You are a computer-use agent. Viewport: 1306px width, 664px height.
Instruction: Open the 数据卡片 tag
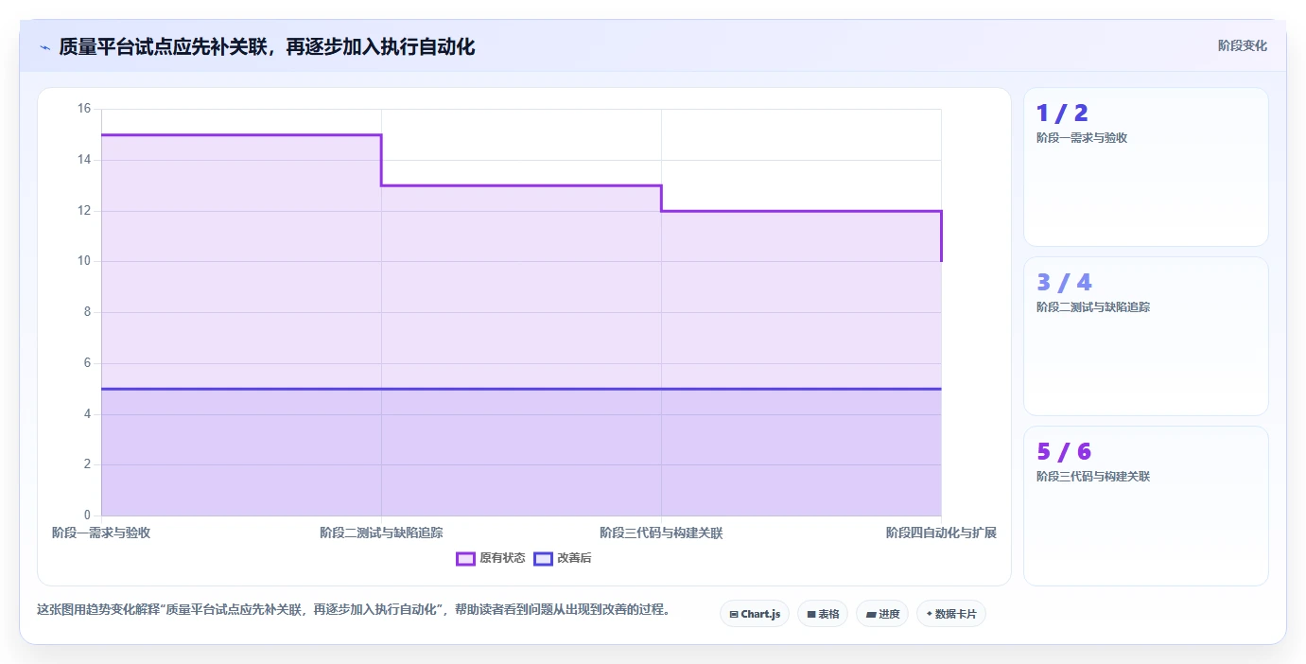coord(951,614)
